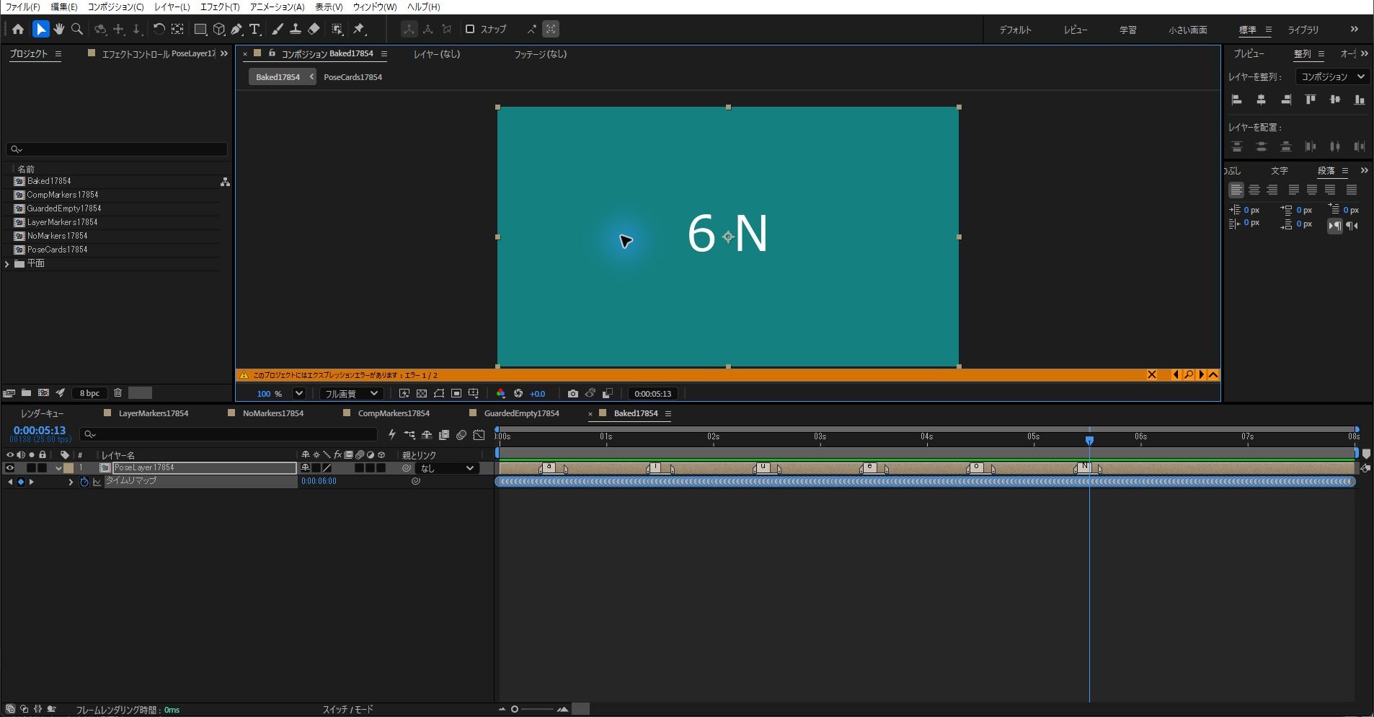Open the エフェクト(T) menu

pos(220,6)
